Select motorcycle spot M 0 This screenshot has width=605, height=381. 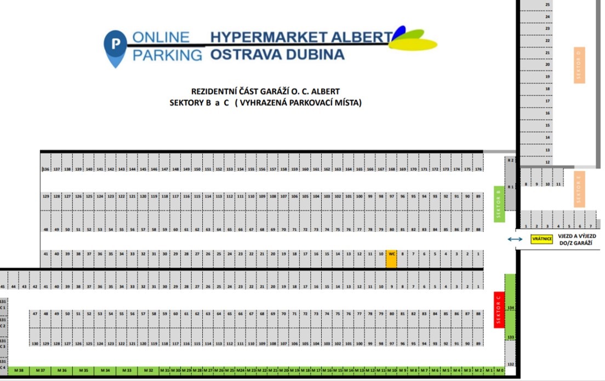point(500,371)
